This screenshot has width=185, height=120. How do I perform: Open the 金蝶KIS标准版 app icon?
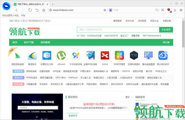(x=91, y=55)
